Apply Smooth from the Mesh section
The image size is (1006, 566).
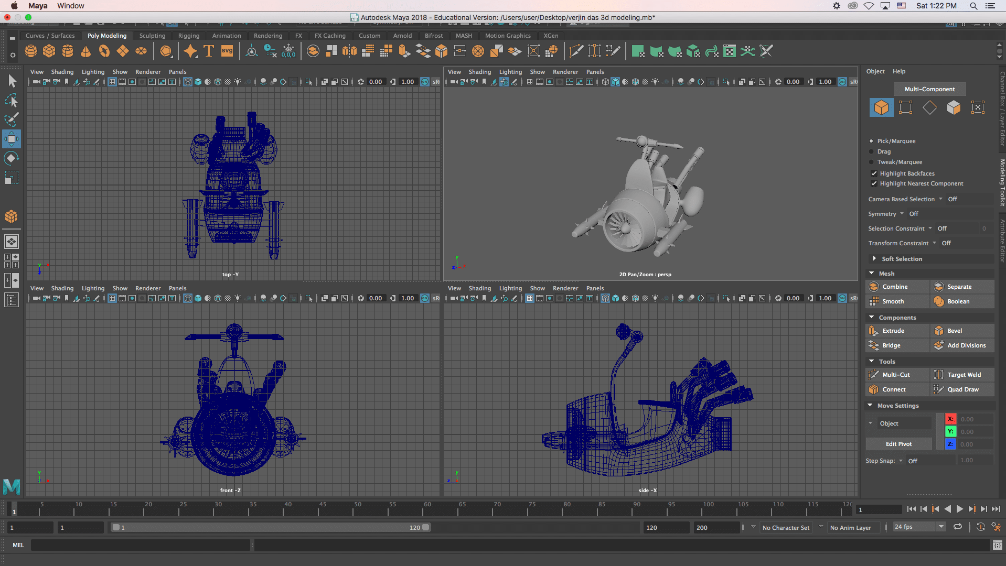[x=893, y=301]
